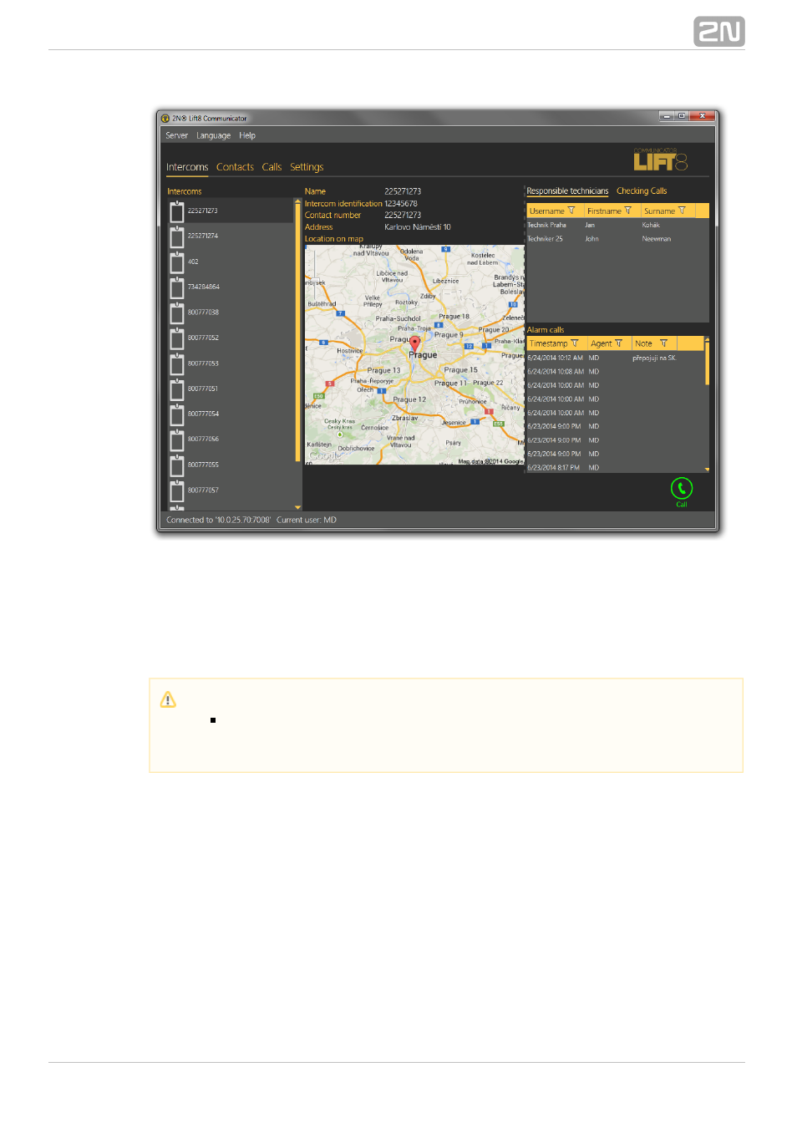Select alarm call 6/23/2014 8:17 PM
The width and height of the screenshot is (797, 1128).
click(615, 468)
